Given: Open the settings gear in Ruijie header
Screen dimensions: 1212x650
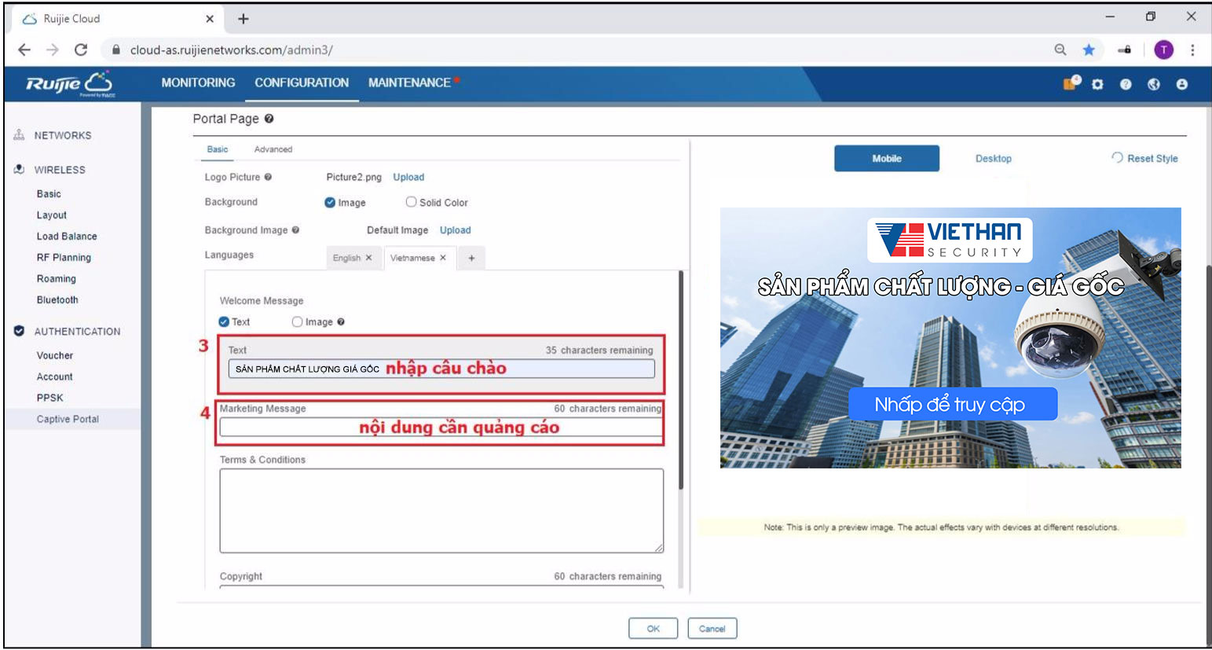Looking at the screenshot, I should click(1097, 84).
